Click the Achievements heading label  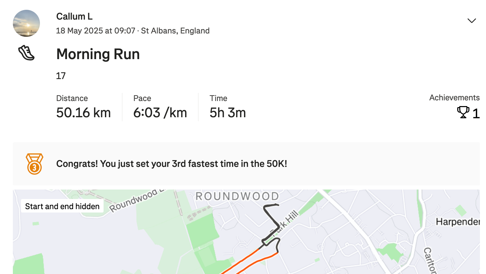pos(455,98)
